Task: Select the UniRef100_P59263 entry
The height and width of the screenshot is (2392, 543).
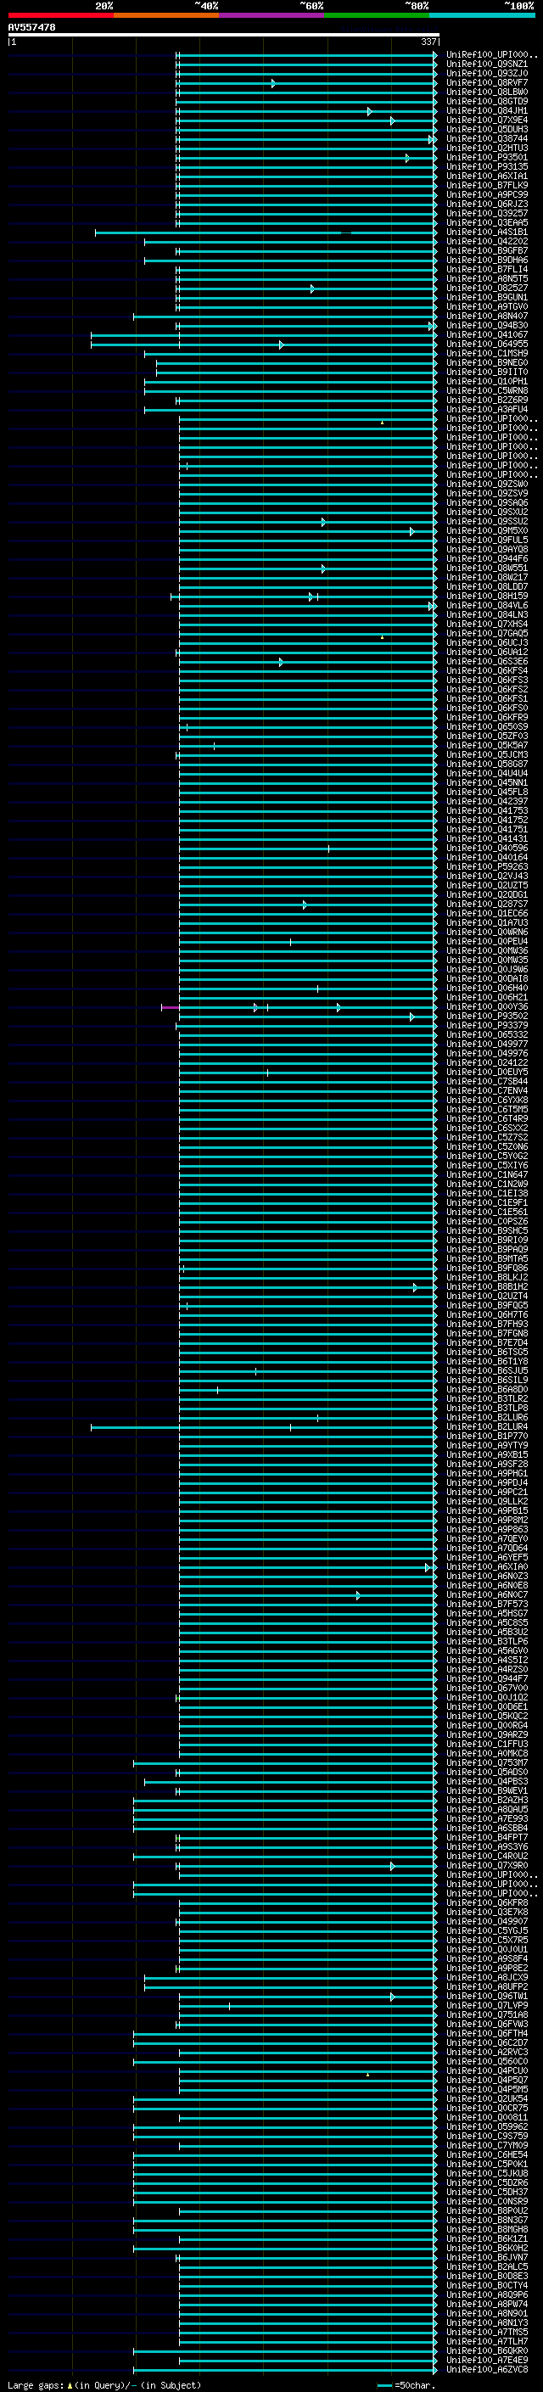Action: point(487,866)
